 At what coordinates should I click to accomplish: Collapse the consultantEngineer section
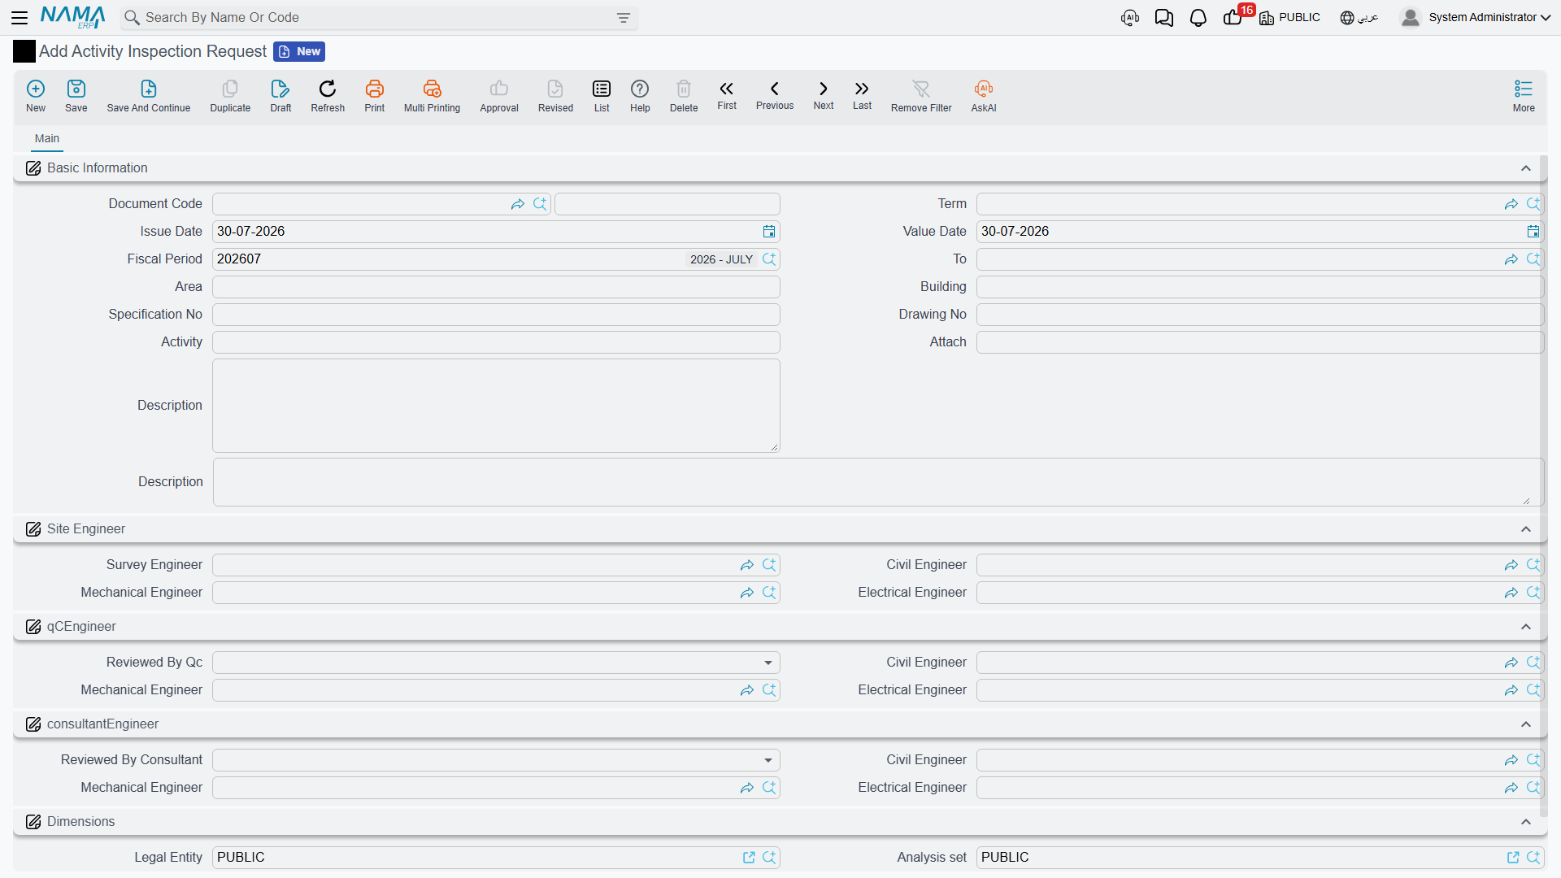[1526, 724]
